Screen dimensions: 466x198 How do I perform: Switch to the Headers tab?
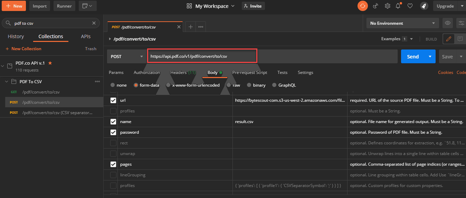point(183,73)
